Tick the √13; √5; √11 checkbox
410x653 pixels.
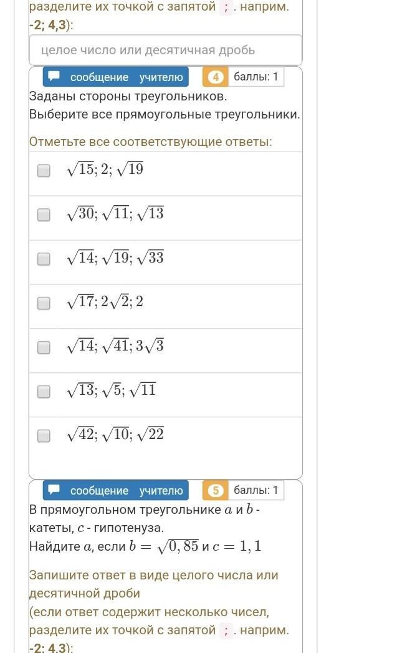click(44, 392)
